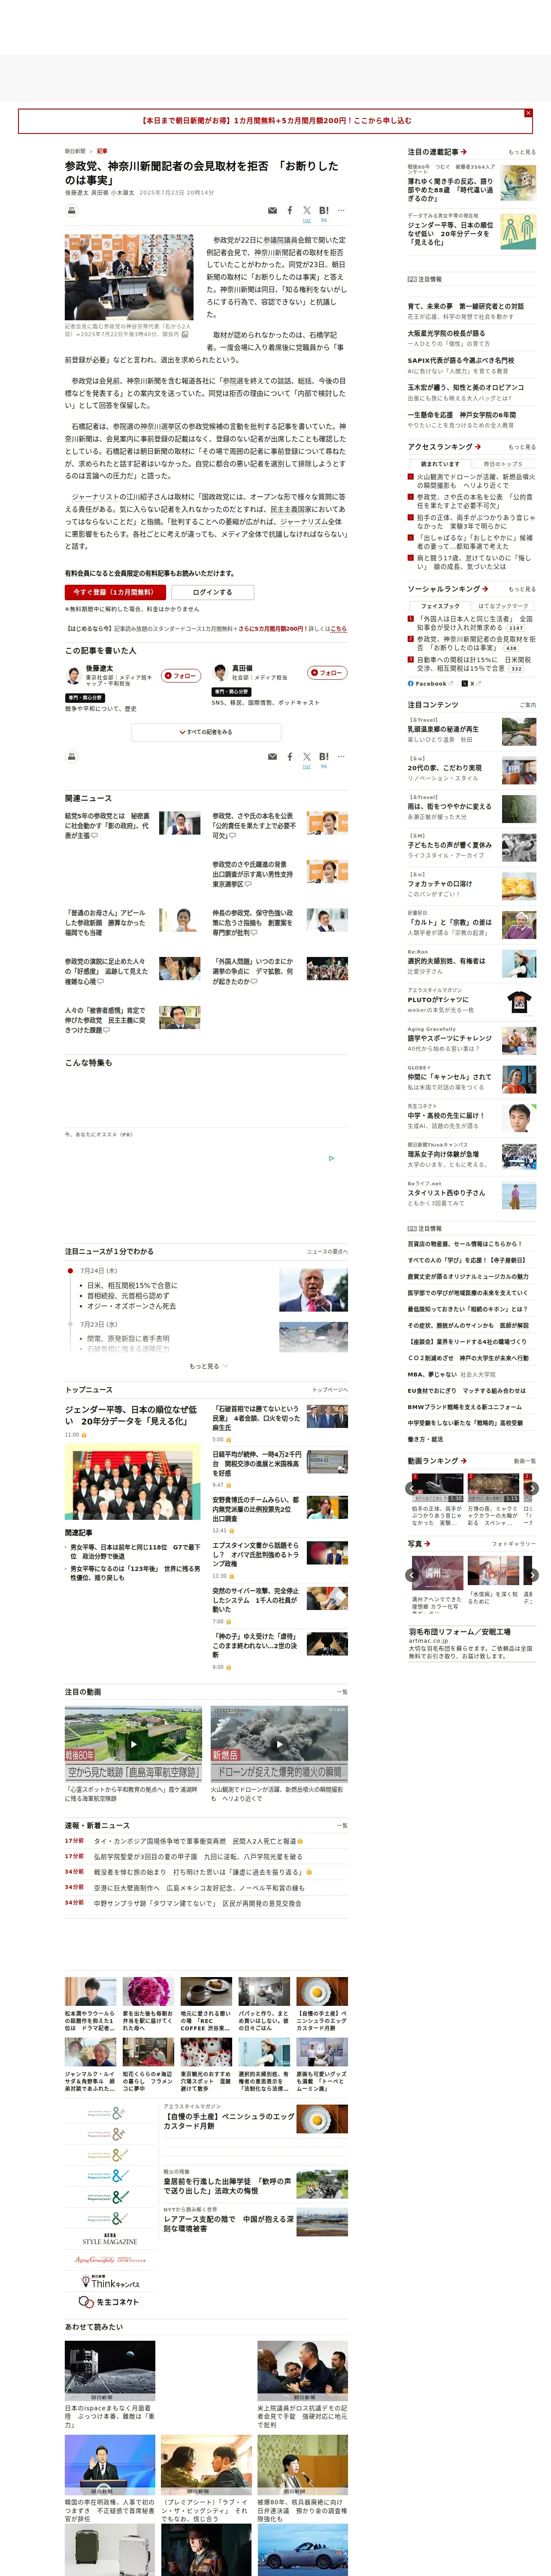The image size is (551, 2576).
Task: Open 真田嶺 reporter avatar
Action: (x=220, y=673)
